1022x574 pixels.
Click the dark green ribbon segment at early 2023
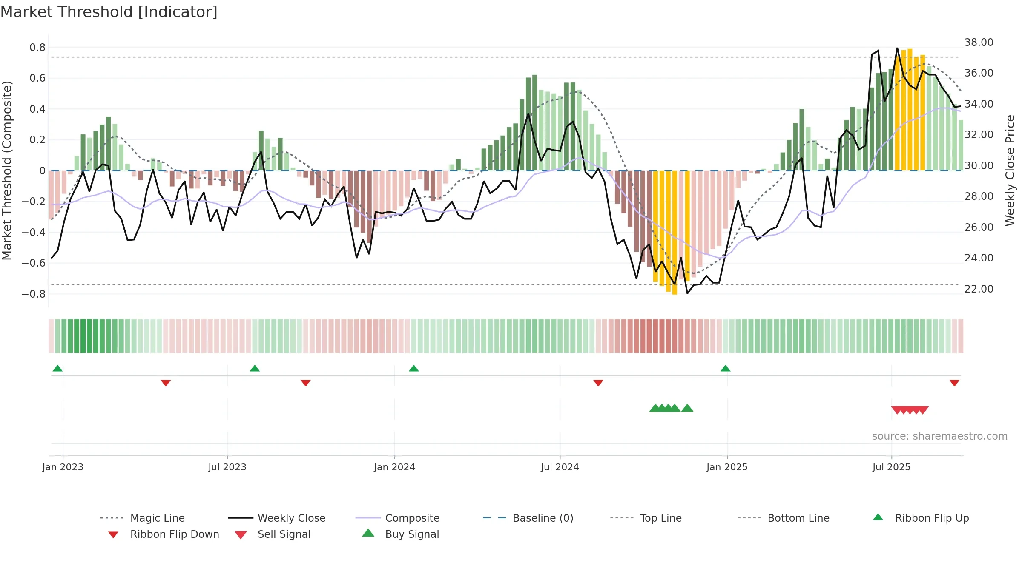coord(83,336)
